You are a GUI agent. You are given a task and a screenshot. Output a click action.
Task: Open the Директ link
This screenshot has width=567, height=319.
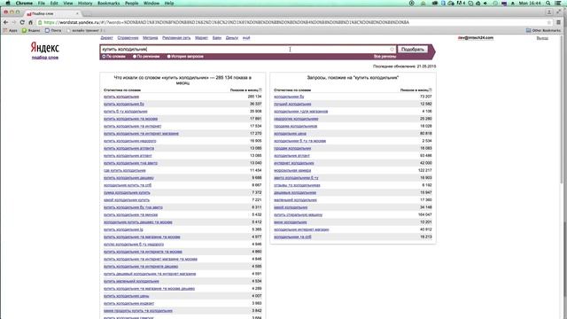[x=106, y=38]
